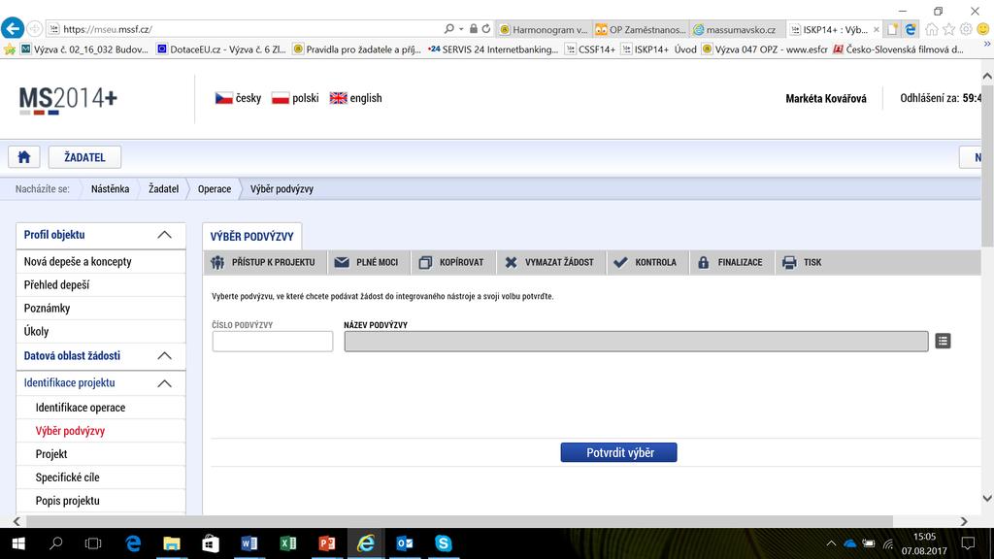This screenshot has width=994, height=559.
Task: Click the Přístup k projektu toolbar item
Action: click(263, 262)
